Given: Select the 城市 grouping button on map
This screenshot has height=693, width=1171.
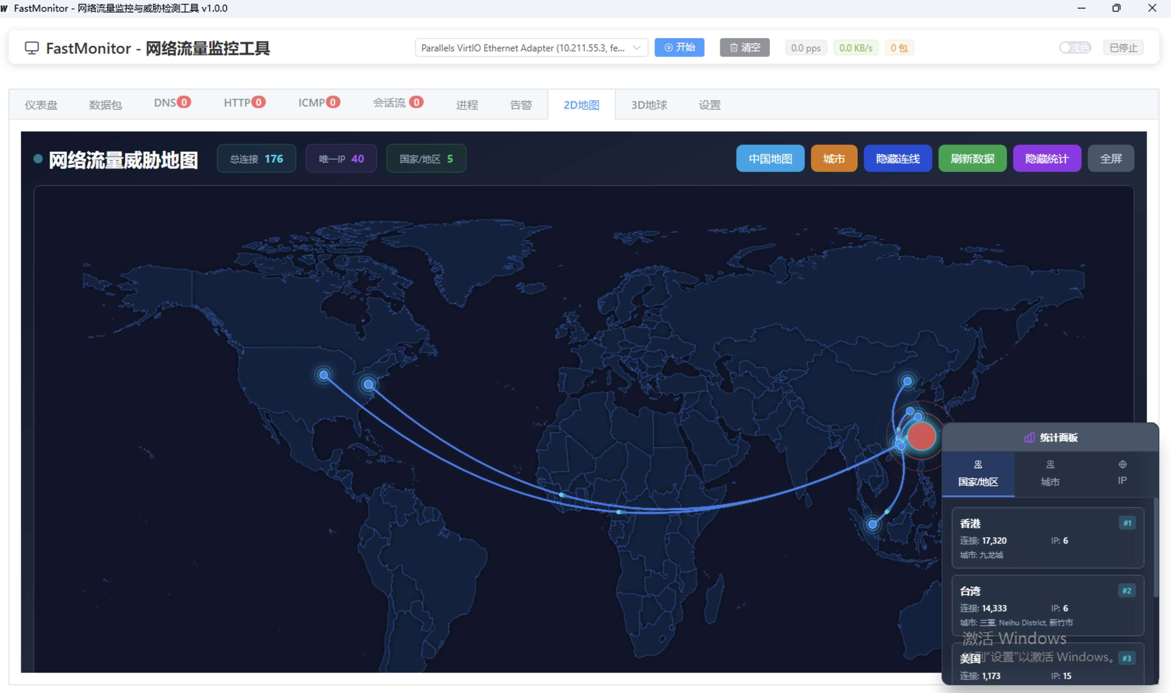Looking at the screenshot, I should [x=834, y=159].
